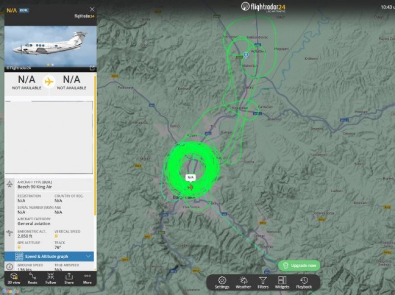
Task: Start Playback of flight history
Action: [x=304, y=282]
